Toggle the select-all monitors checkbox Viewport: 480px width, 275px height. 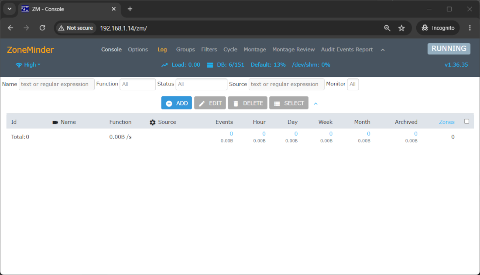pos(466,122)
